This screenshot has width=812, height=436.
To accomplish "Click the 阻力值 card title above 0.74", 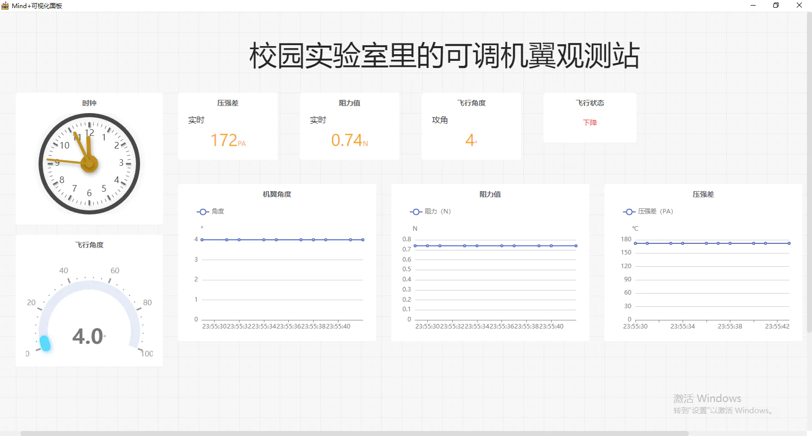I will [x=350, y=103].
